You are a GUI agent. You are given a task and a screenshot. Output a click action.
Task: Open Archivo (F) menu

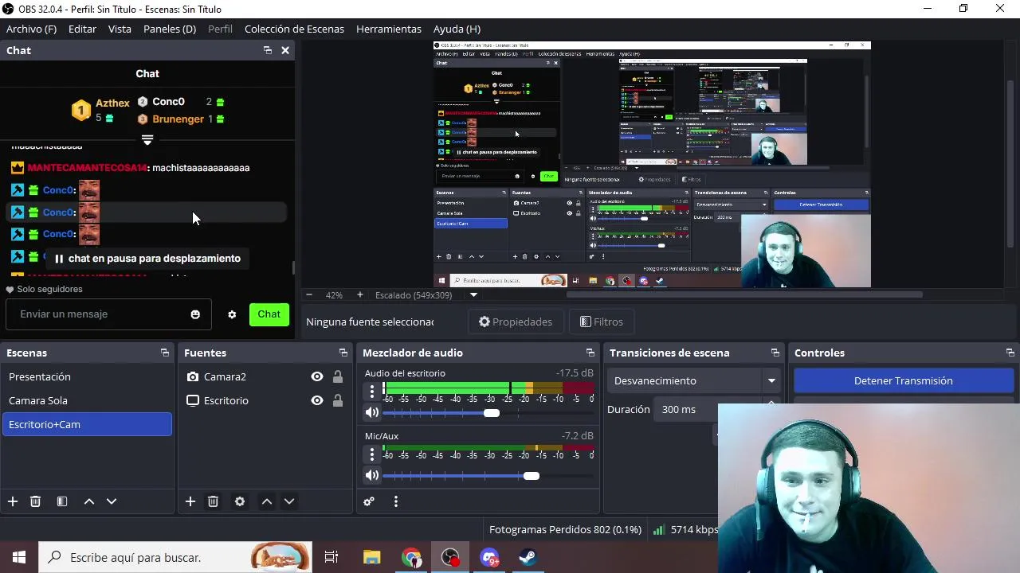coord(31,29)
